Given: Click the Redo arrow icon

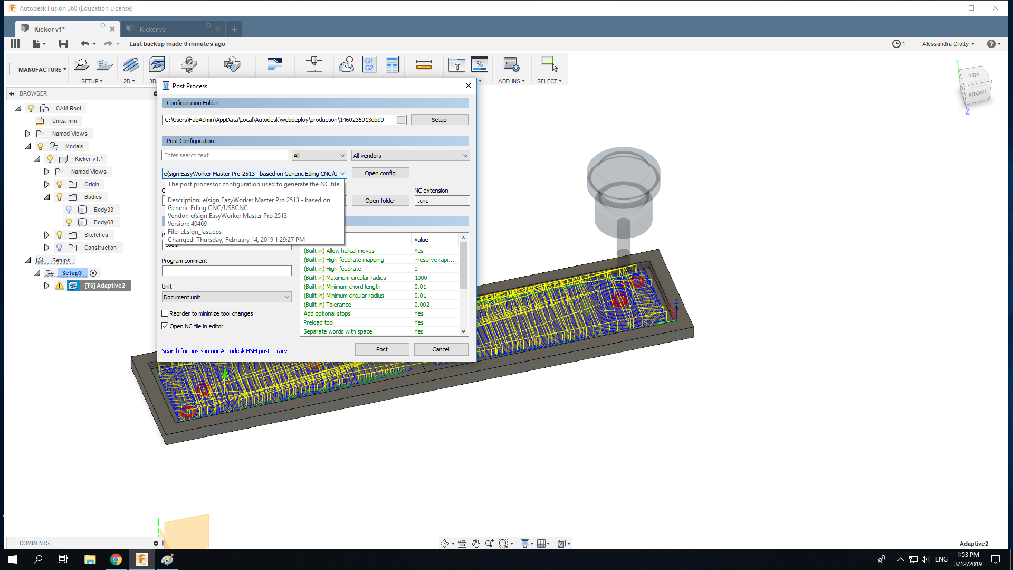Looking at the screenshot, I should (108, 44).
